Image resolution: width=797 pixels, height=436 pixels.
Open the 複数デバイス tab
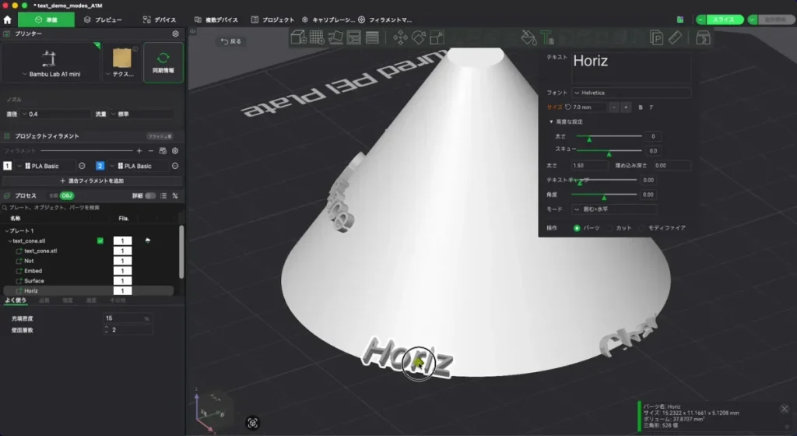coord(216,19)
